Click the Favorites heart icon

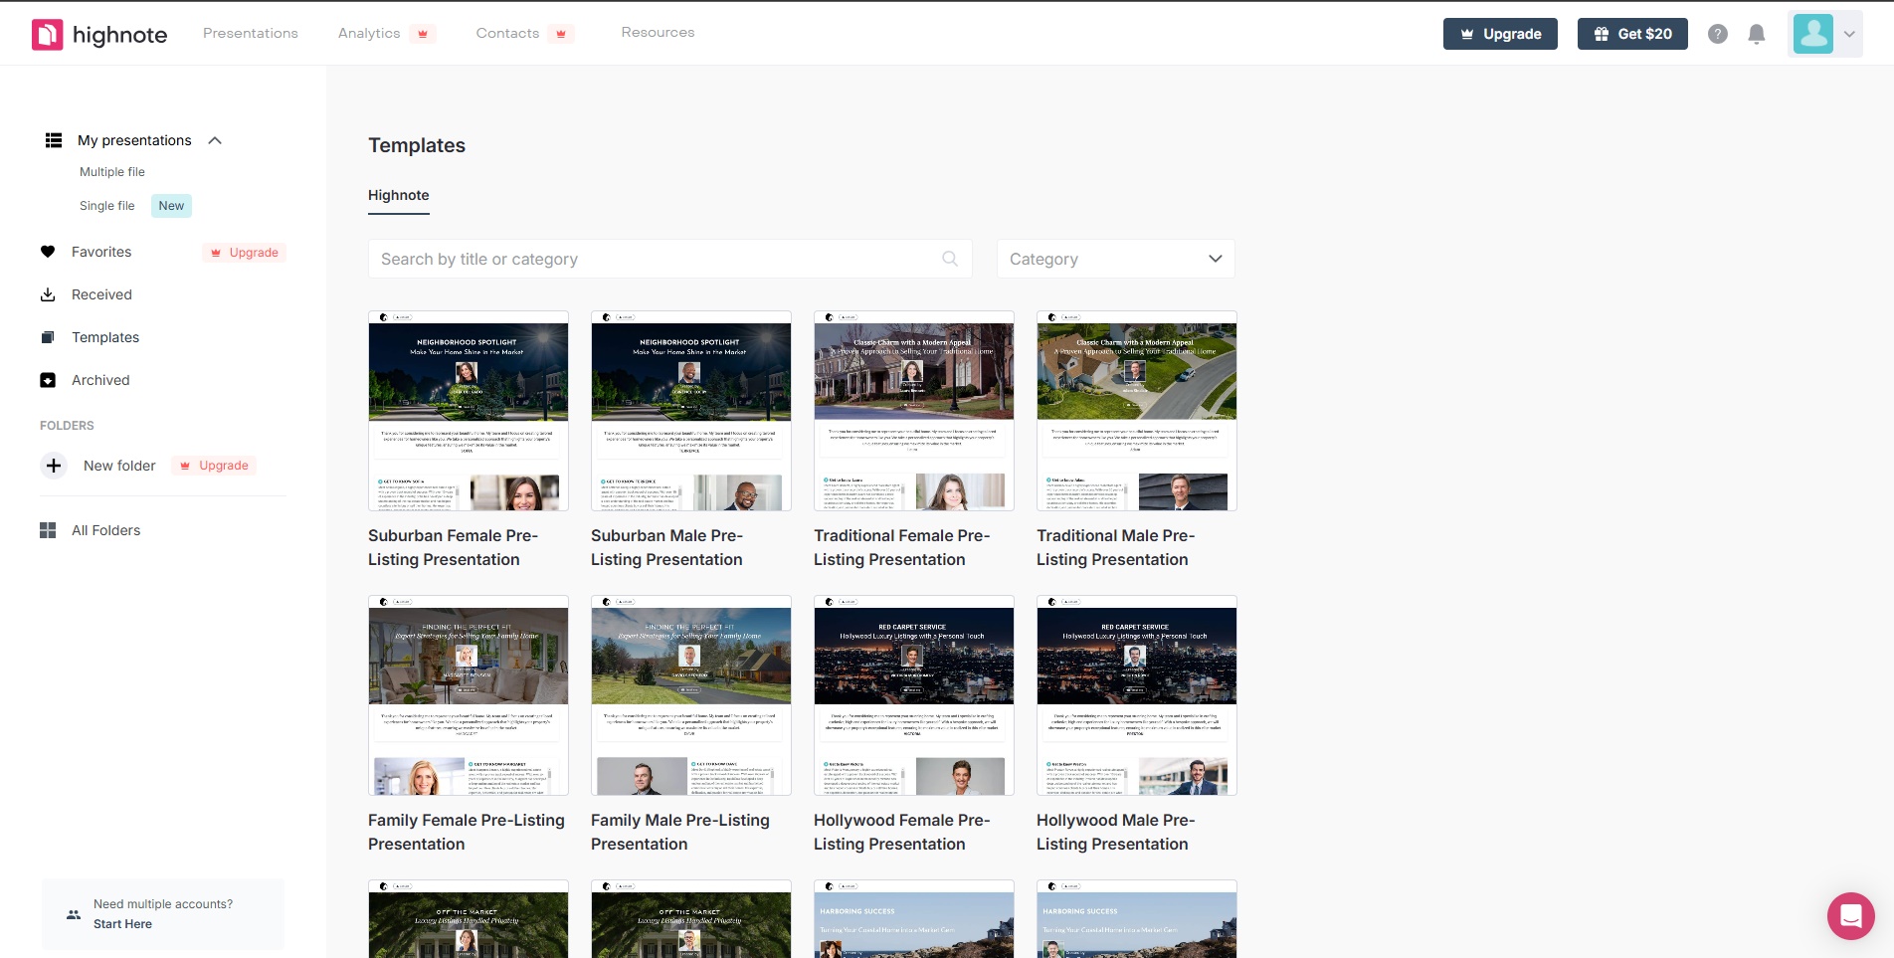coord(48,252)
